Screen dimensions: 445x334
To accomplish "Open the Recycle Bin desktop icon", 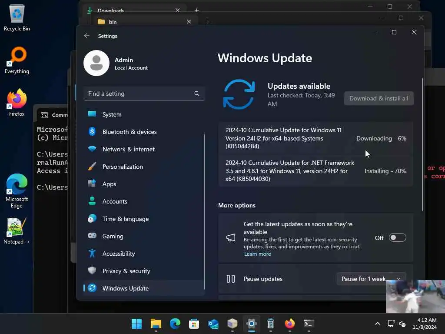I will click(17, 17).
